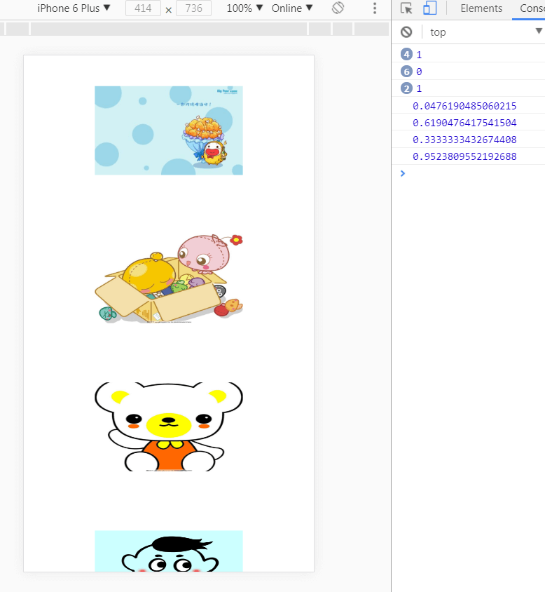Image resolution: width=545 pixels, height=592 pixels.
Task: Switch to the Elements tab
Action: (x=481, y=8)
